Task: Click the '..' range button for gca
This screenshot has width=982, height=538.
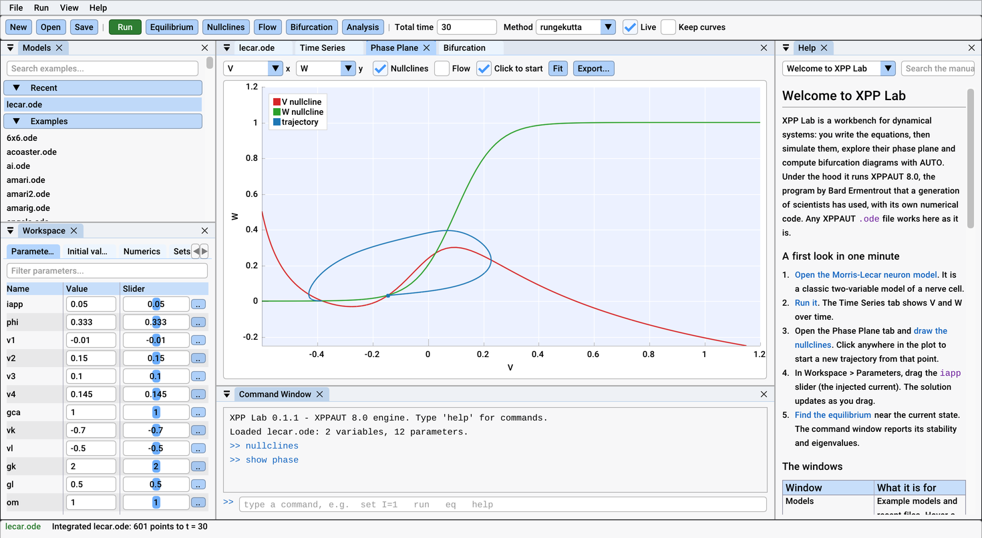Action: 198,413
